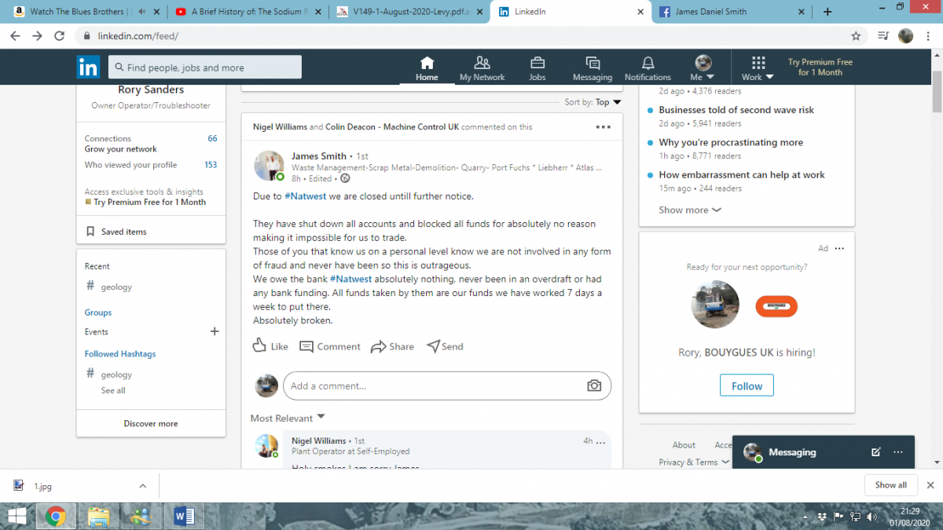Open a new Chrome tab
The image size is (943, 530).
point(827,12)
